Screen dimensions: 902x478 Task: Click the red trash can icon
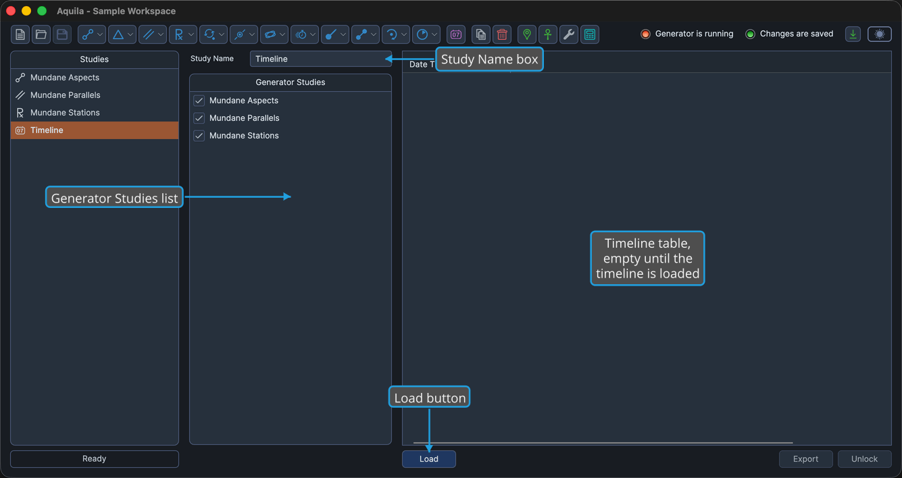502,34
